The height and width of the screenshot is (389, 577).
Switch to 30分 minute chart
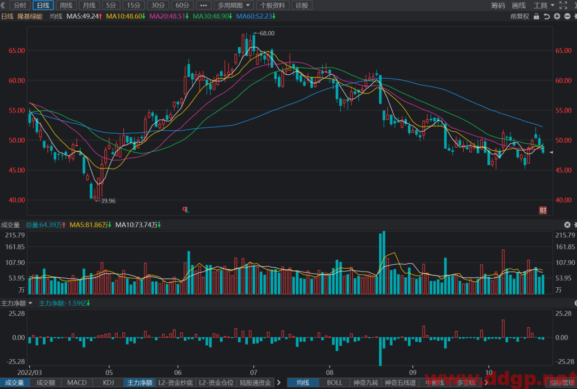click(158, 5)
